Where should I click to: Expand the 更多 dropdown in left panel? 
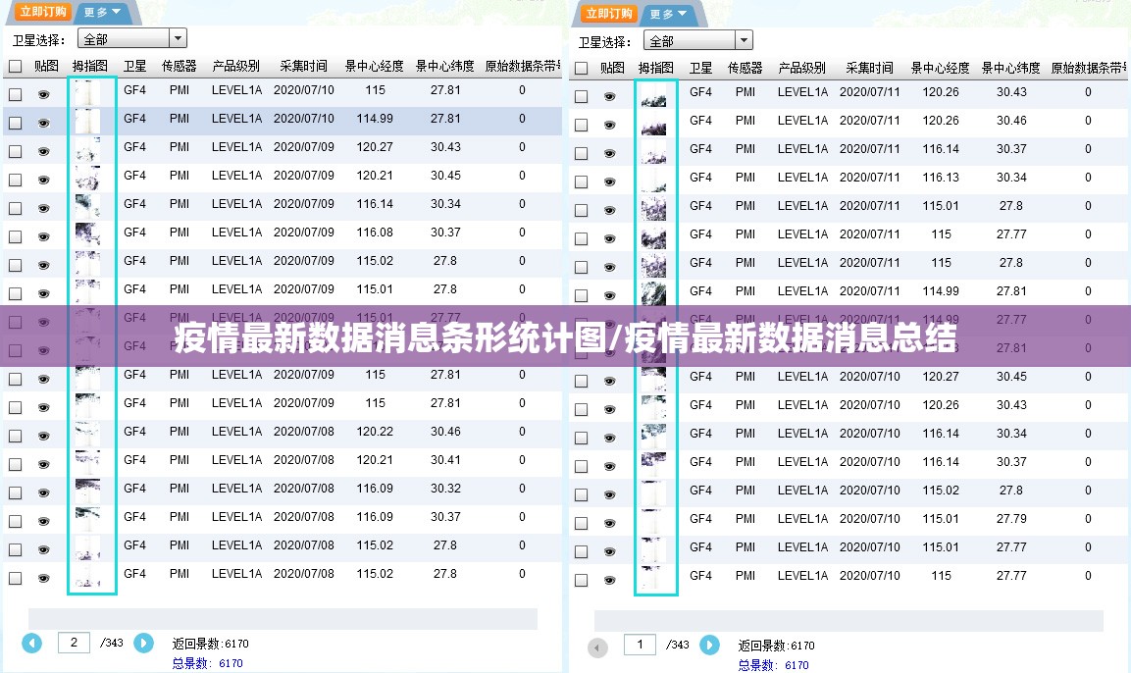point(102,13)
